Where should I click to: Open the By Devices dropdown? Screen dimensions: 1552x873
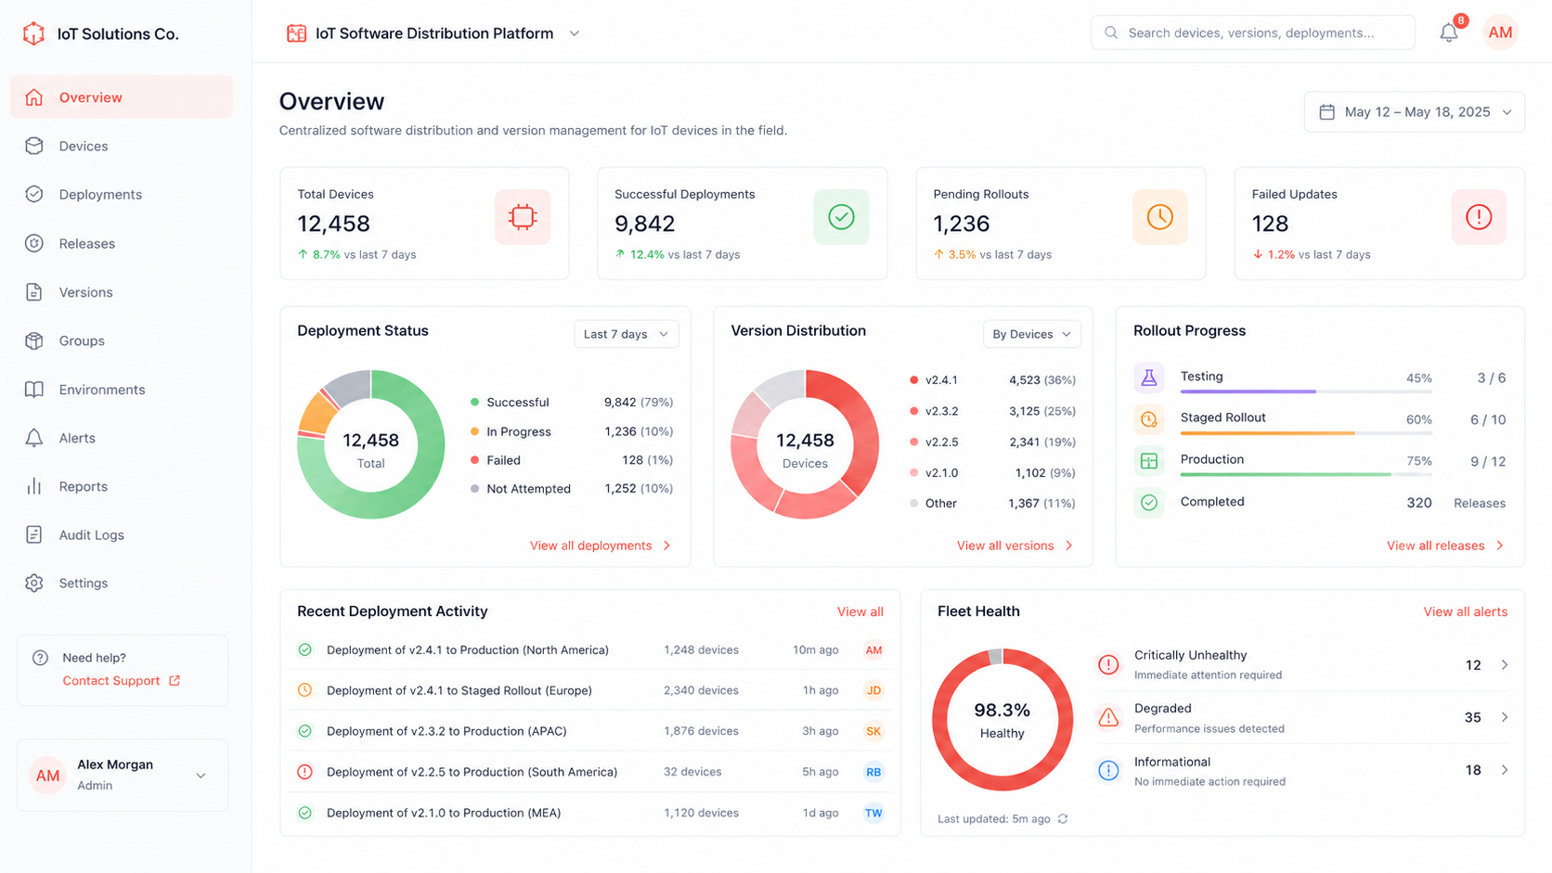pyautogui.click(x=1031, y=334)
